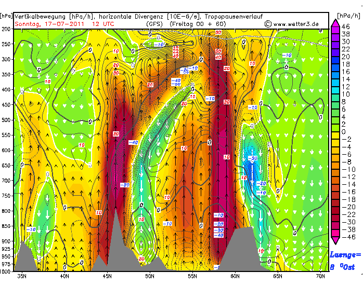Click the '975' pressure axis label
The width and height of the screenshot is (363, 299).
pos(6,264)
